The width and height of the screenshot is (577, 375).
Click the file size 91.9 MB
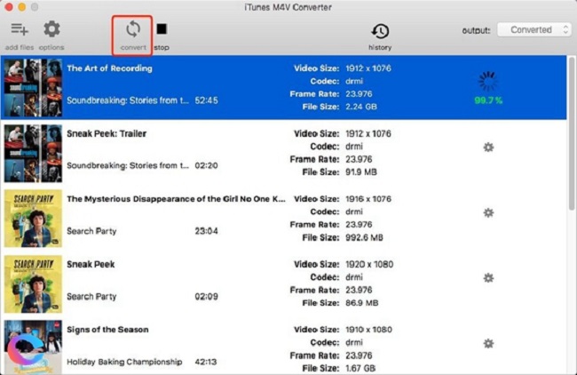tap(361, 172)
